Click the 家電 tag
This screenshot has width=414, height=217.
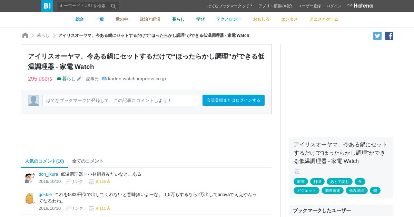(301, 182)
